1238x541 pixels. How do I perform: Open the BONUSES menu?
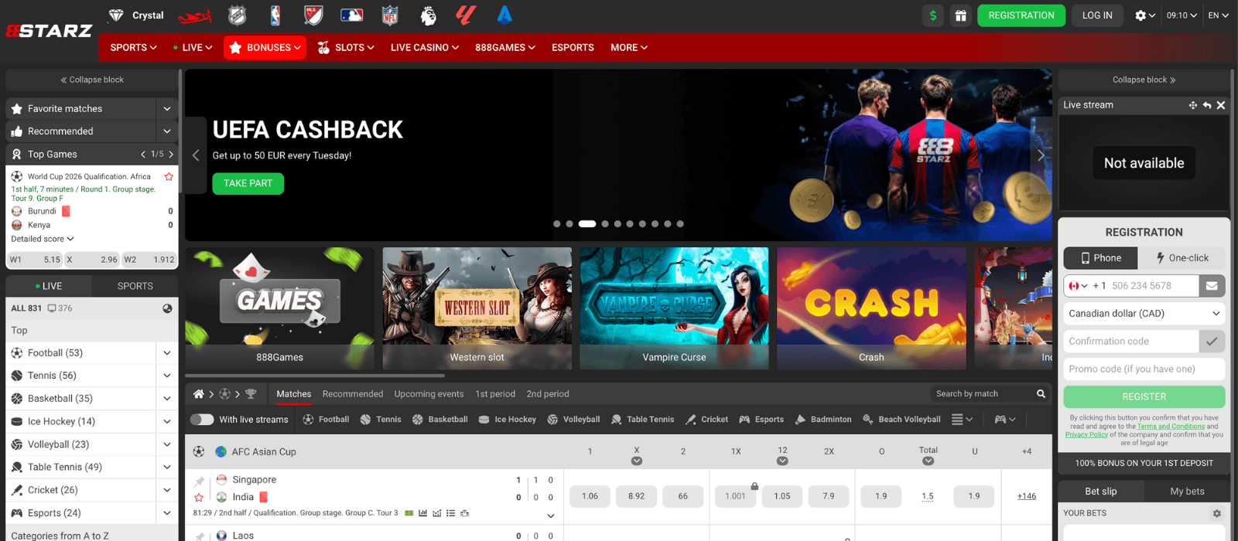[x=265, y=48]
